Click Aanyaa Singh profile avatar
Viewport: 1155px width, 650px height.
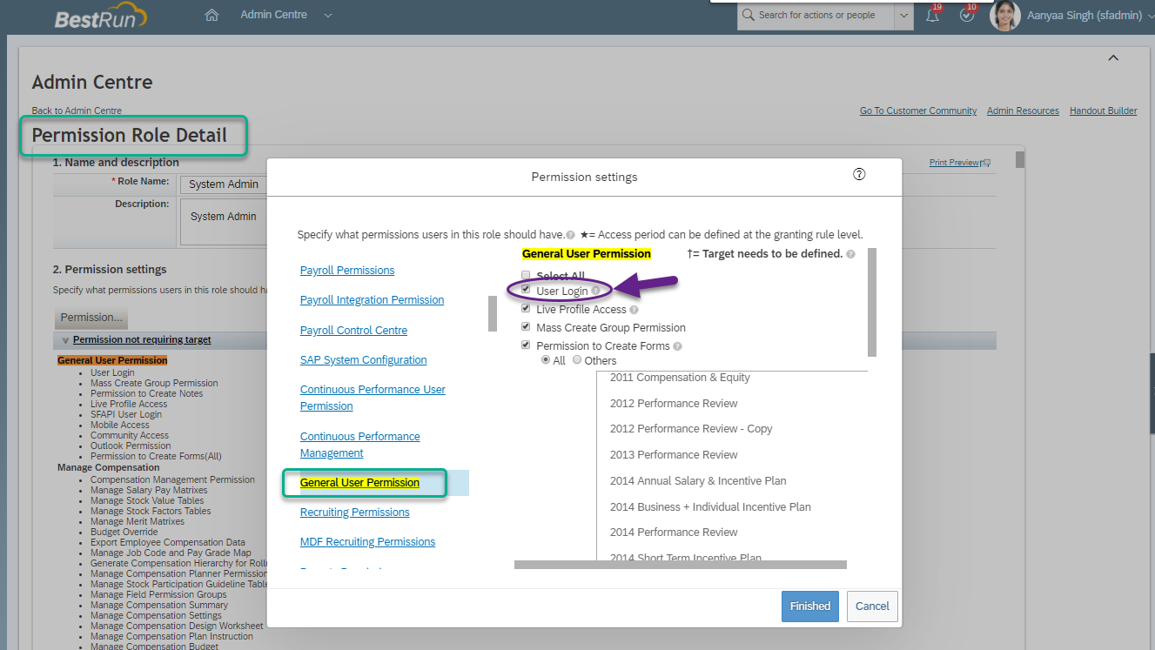coord(1005,16)
